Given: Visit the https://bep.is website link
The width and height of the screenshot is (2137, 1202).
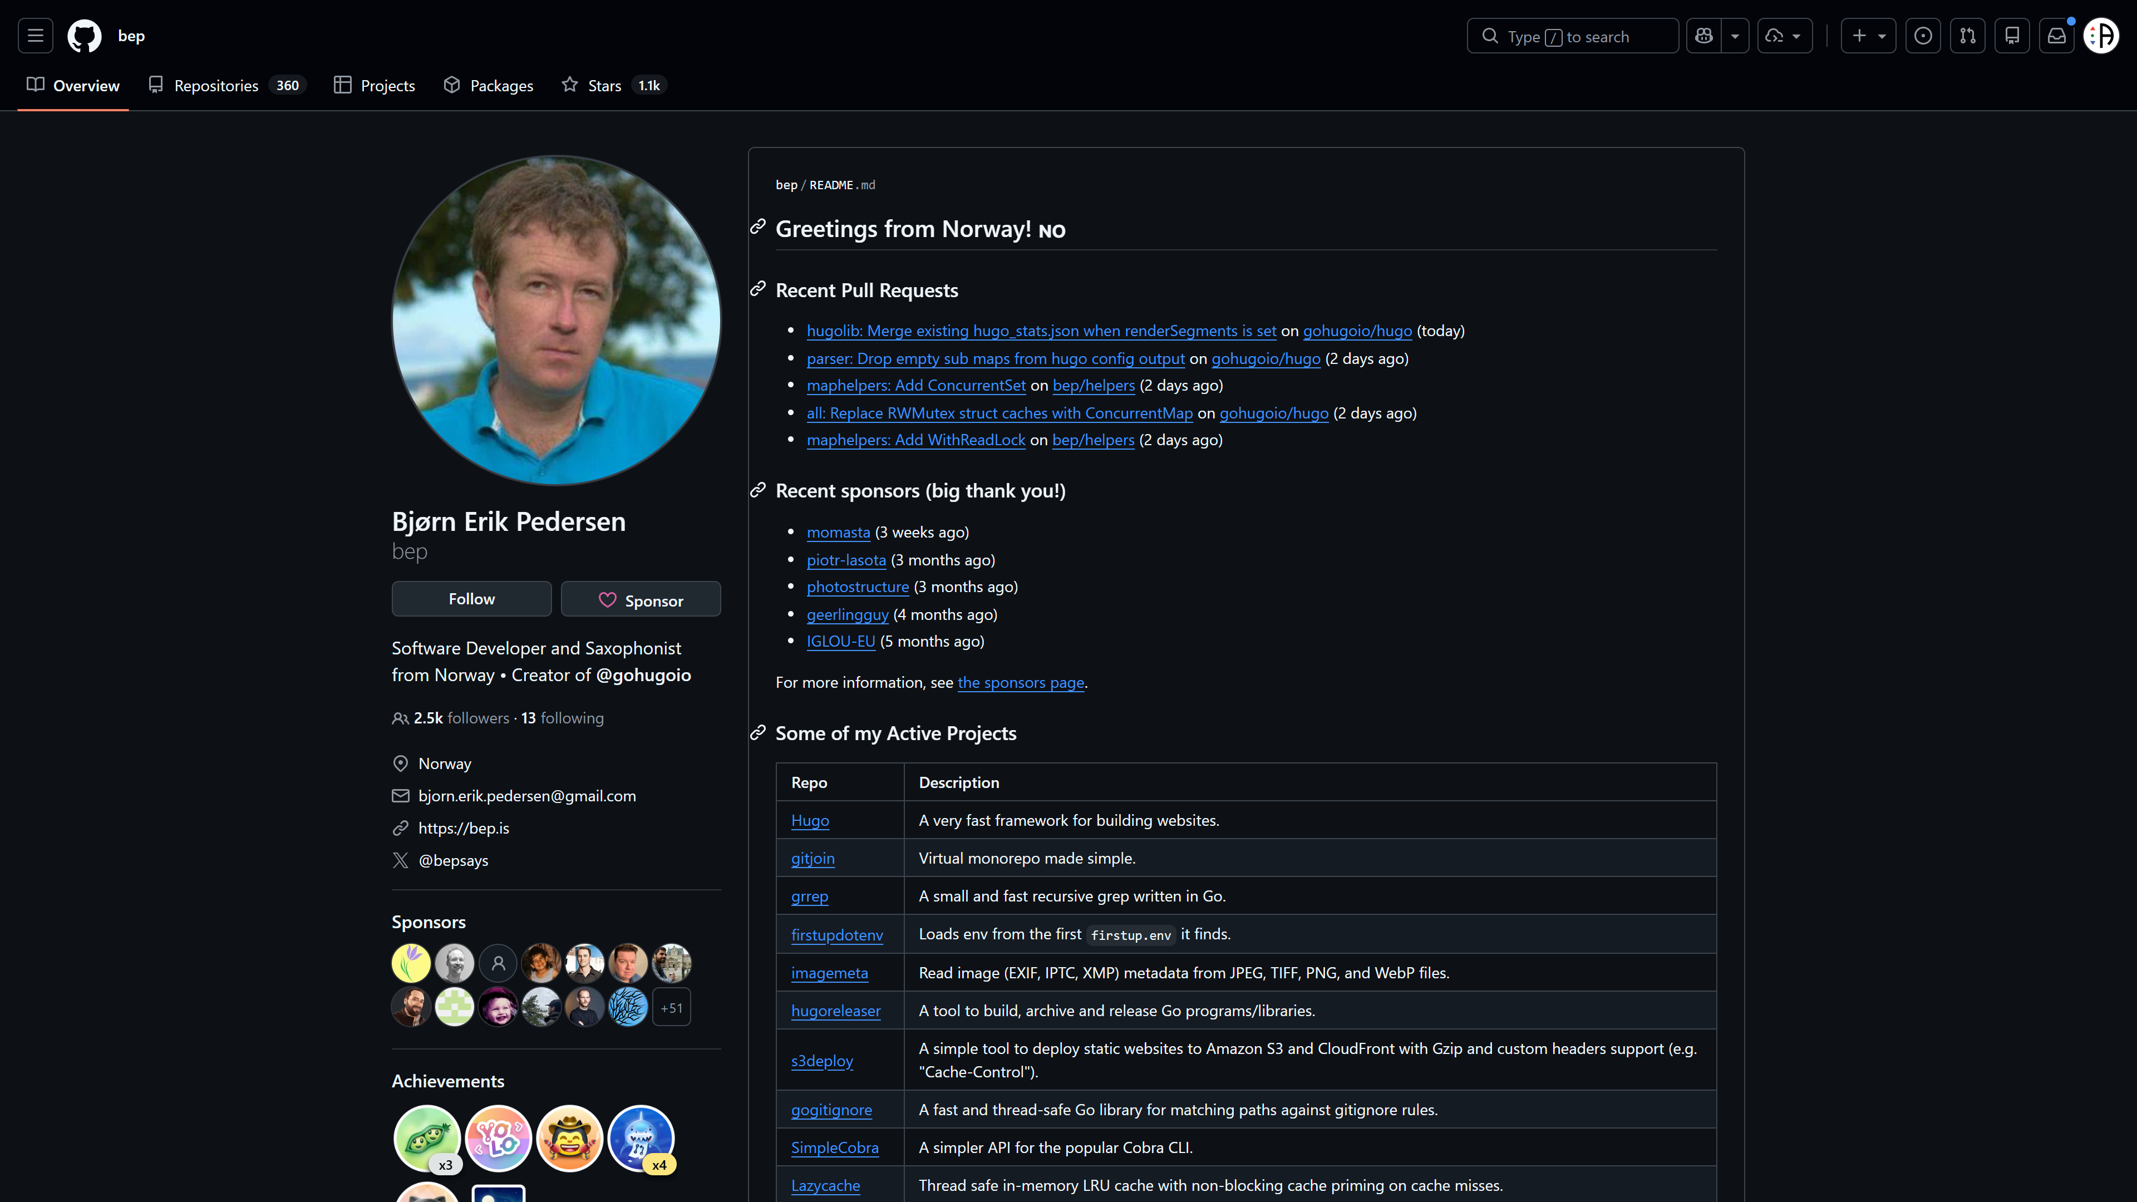Looking at the screenshot, I should click(x=464, y=828).
